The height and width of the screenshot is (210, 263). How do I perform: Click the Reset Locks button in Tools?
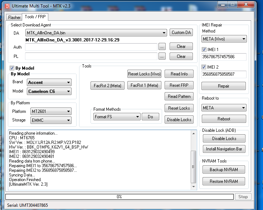point(179,108)
